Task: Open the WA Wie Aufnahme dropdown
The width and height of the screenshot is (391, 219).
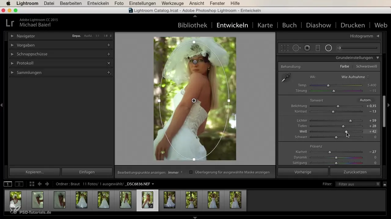Action: 355,77
